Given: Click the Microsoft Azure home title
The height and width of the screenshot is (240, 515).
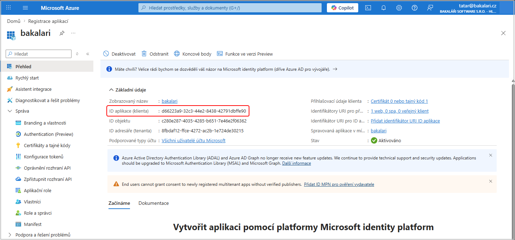Looking at the screenshot, I should tap(60, 8).
